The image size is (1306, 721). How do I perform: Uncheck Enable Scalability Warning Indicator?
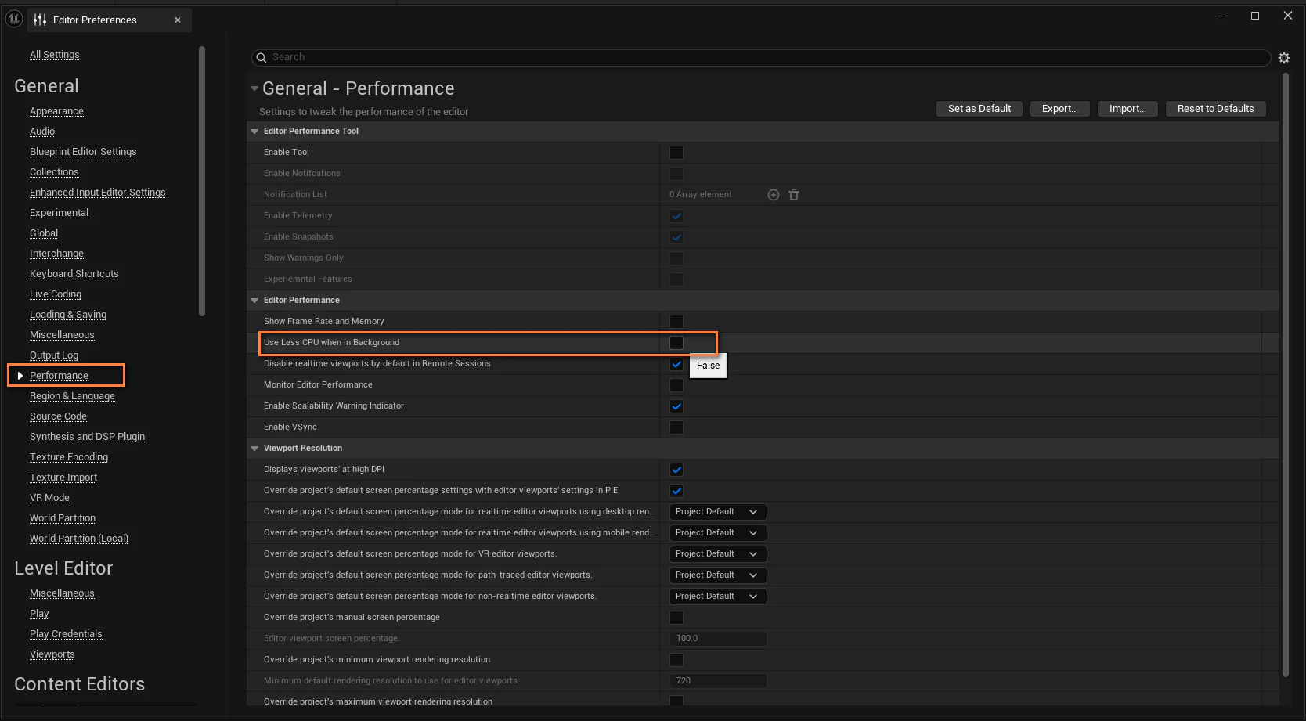676,406
